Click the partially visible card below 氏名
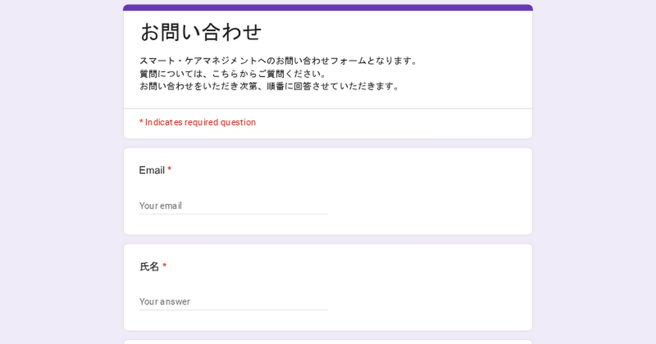The width and height of the screenshot is (656, 344). tap(328, 342)
